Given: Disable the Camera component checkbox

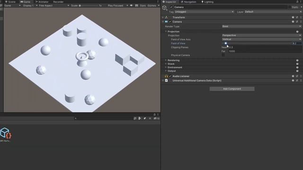Looking at the screenshot, I should click(x=170, y=22).
